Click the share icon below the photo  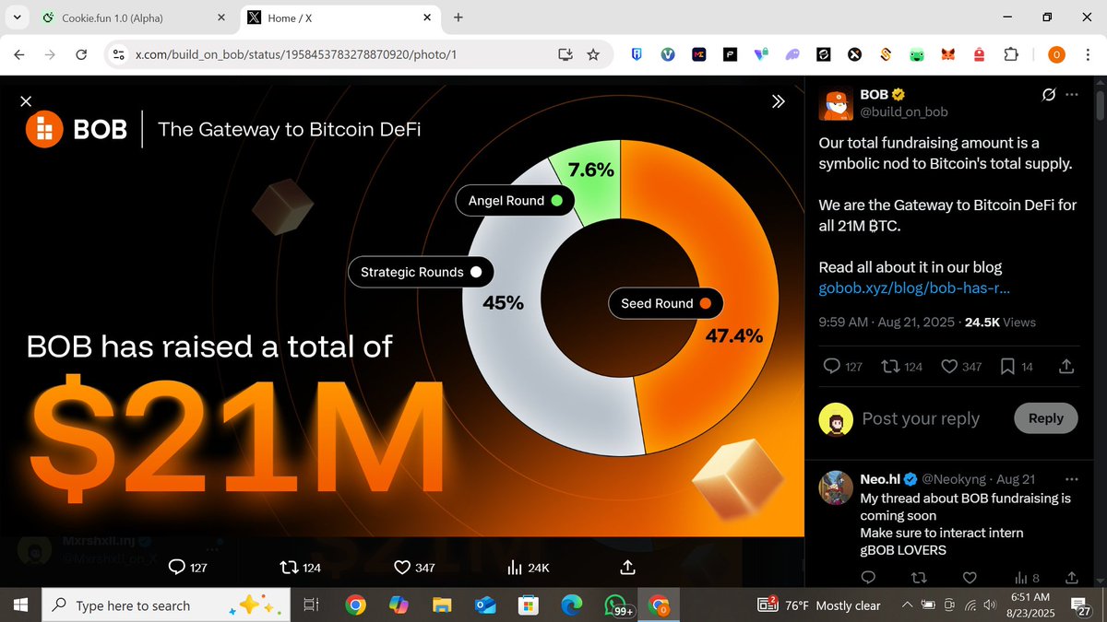pos(627,566)
